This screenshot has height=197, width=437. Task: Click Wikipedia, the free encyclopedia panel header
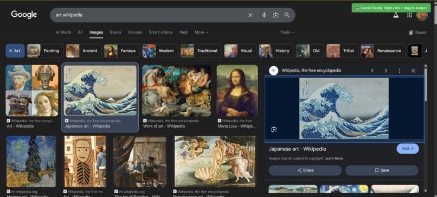tap(311, 71)
